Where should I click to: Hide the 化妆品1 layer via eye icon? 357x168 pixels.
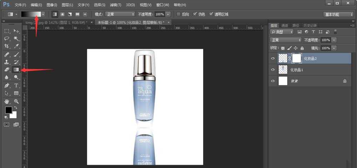273,70
